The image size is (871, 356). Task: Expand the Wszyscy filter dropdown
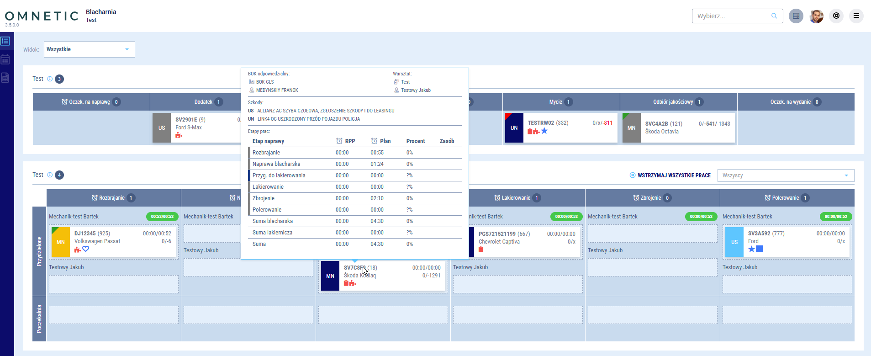click(x=786, y=175)
